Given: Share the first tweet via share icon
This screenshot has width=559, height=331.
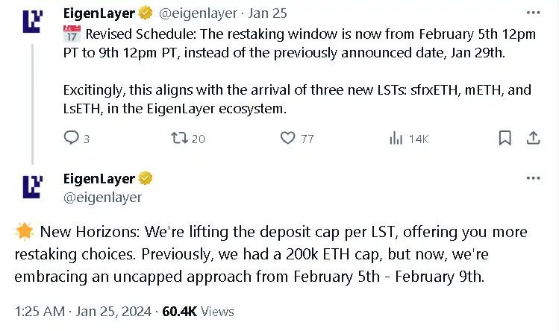Looking at the screenshot, I should click(x=534, y=138).
